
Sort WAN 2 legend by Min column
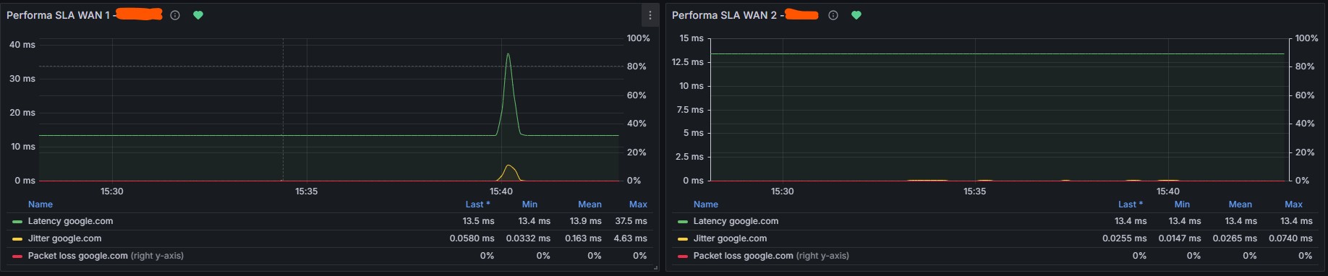click(1182, 204)
